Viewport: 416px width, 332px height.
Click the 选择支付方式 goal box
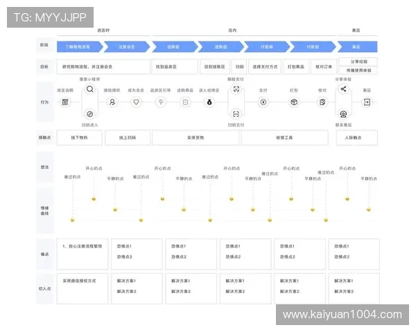tap(266, 67)
